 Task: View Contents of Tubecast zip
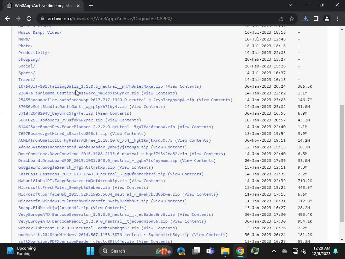coord(159,228)
